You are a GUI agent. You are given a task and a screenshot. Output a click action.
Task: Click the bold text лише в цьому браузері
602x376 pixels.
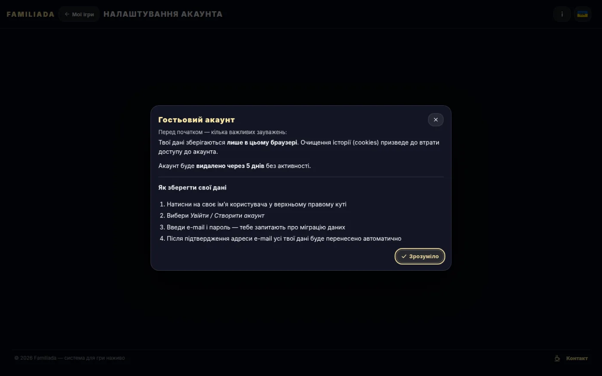point(262,142)
